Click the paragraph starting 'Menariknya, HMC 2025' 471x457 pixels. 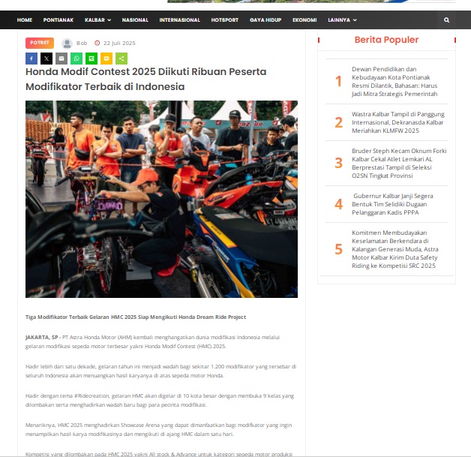point(158,430)
